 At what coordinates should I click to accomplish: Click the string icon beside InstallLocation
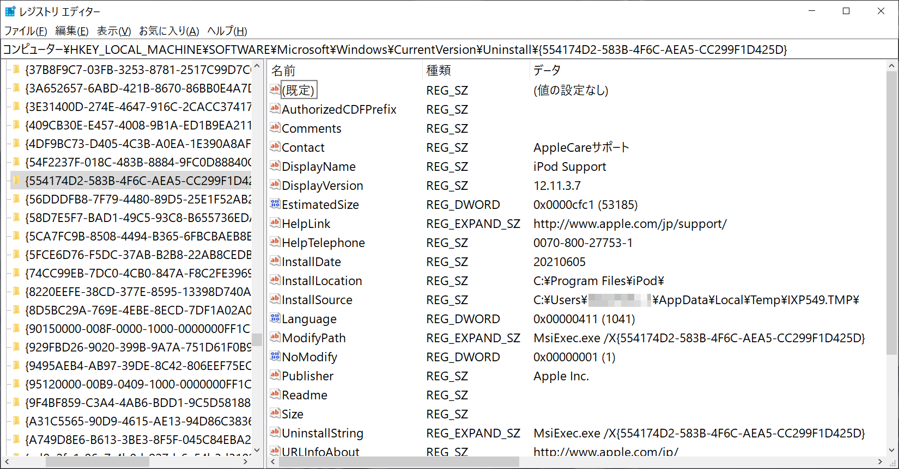click(x=275, y=280)
